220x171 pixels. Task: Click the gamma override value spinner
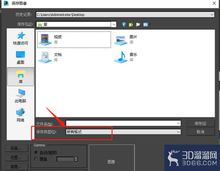[x=76, y=159]
